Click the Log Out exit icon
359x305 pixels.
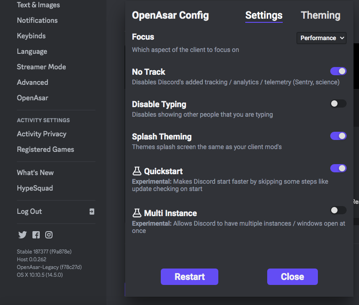(x=92, y=212)
